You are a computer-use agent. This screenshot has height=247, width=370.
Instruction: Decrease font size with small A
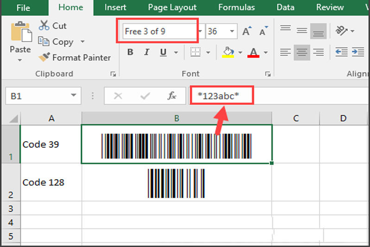click(x=264, y=31)
